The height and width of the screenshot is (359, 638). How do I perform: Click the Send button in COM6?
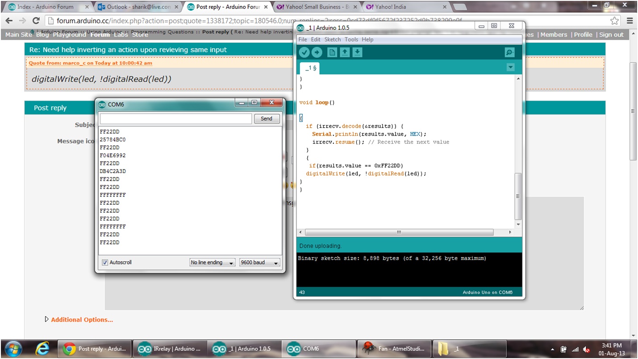click(267, 119)
